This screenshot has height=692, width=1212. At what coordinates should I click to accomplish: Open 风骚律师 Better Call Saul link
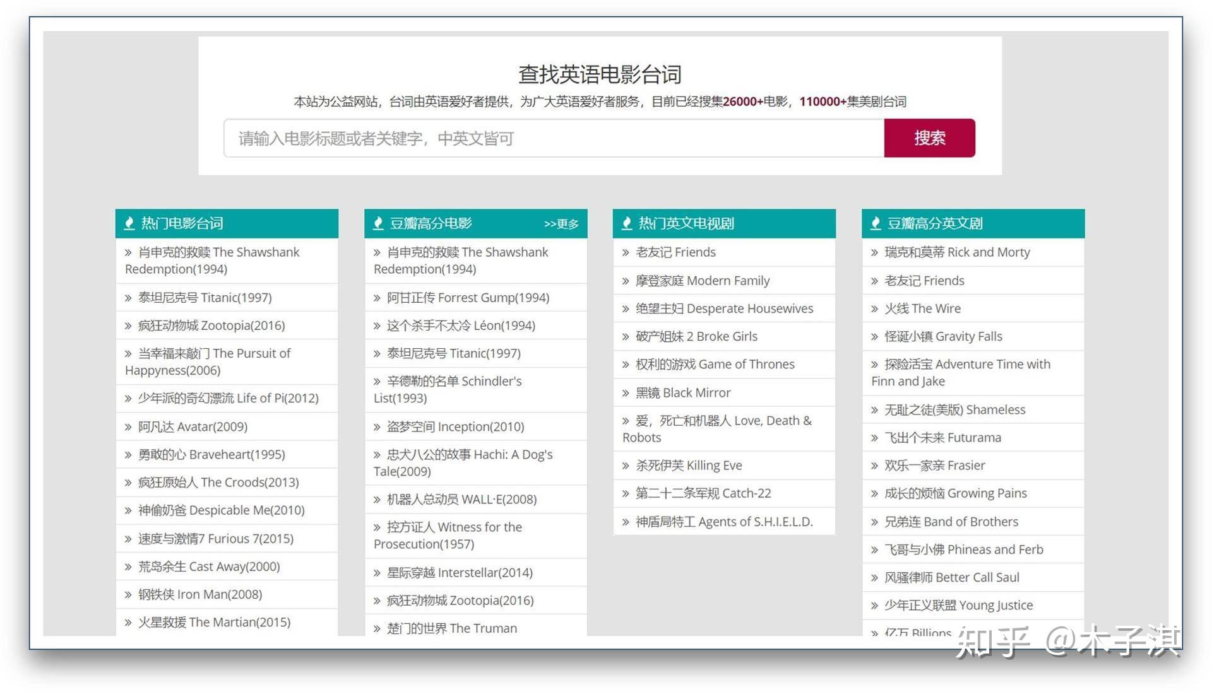click(952, 577)
